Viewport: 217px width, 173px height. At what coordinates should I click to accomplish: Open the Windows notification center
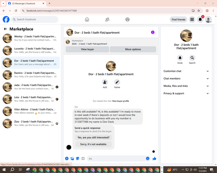(x=212, y=170)
